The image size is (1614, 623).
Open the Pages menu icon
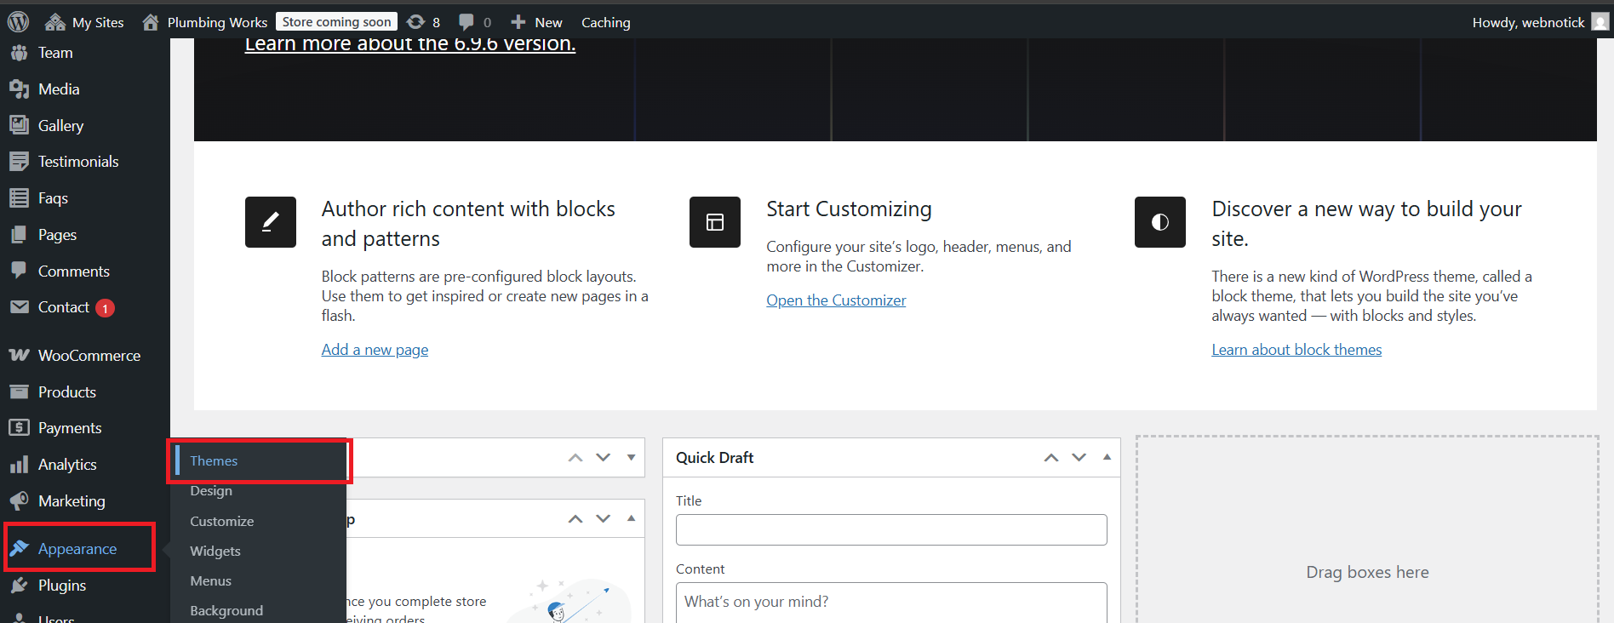19,235
